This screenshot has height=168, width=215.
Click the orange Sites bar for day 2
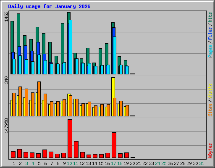[20, 101]
